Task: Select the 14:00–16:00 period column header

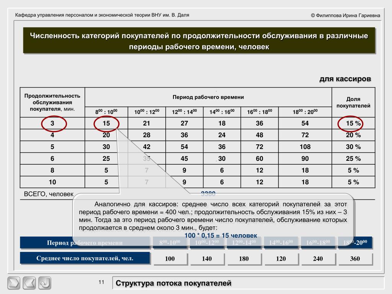Action: tap(222, 112)
